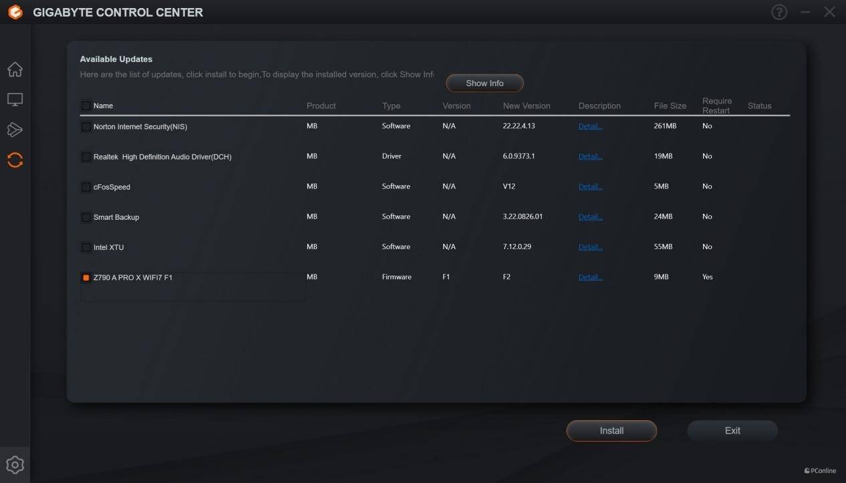The height and width of the screenshot is (483, 846).
Task: Enable the Intel XTU checkbox
Action: coord(86,247)
